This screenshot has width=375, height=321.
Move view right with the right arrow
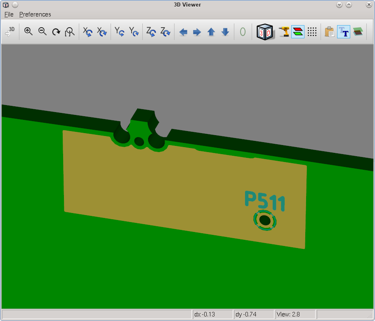pyautogui.click(x=197, y=32)
